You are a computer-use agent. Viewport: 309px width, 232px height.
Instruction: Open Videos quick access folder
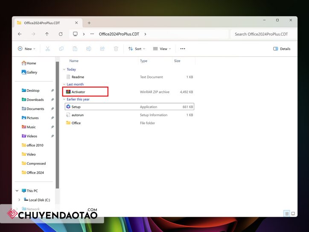click(x=29, y=136)
